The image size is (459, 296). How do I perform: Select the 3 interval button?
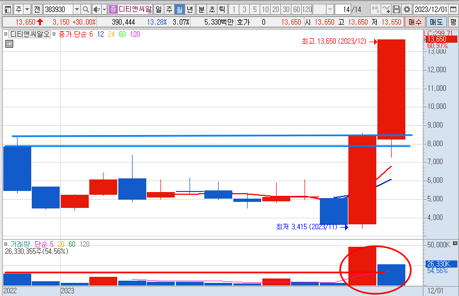[244, 10]
